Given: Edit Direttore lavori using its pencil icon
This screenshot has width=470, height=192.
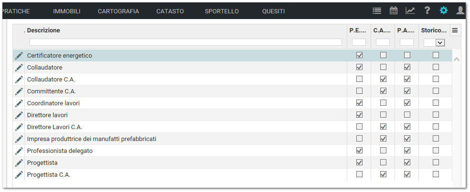Looking at the screenshot, I should pyautogui.click(x=19, y=115).
